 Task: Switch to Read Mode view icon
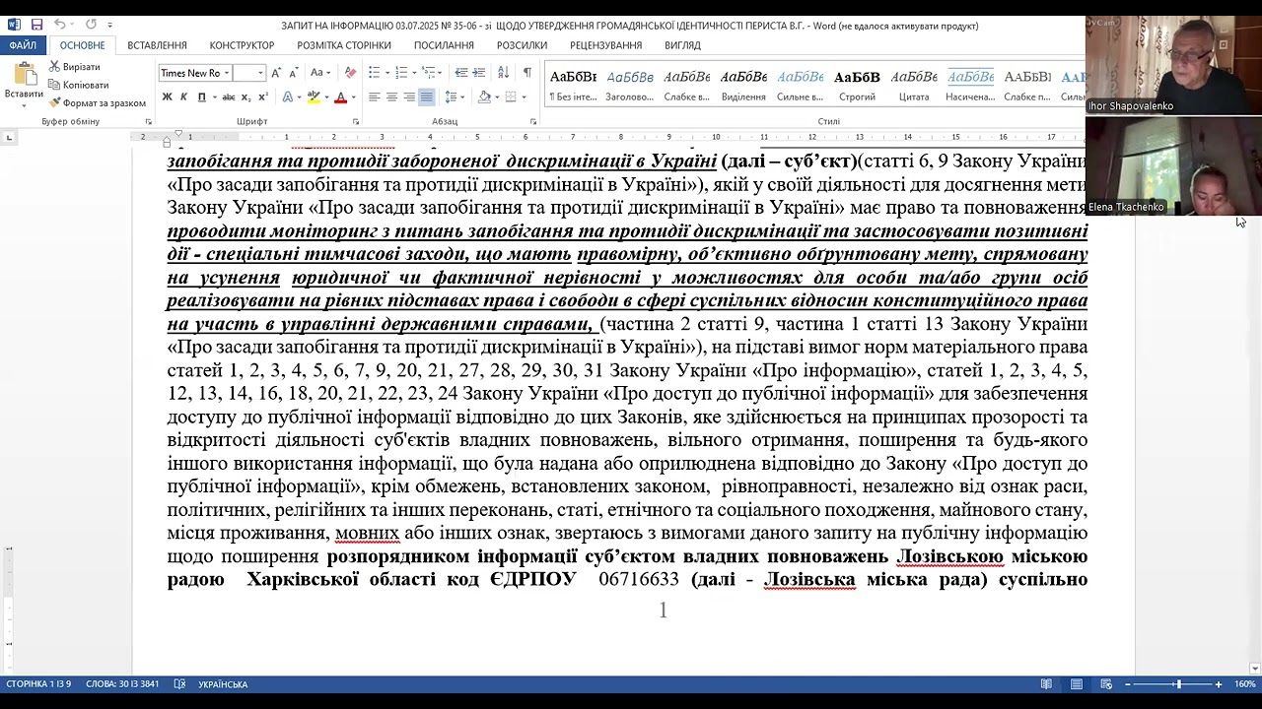click(x=1046, y=684)
